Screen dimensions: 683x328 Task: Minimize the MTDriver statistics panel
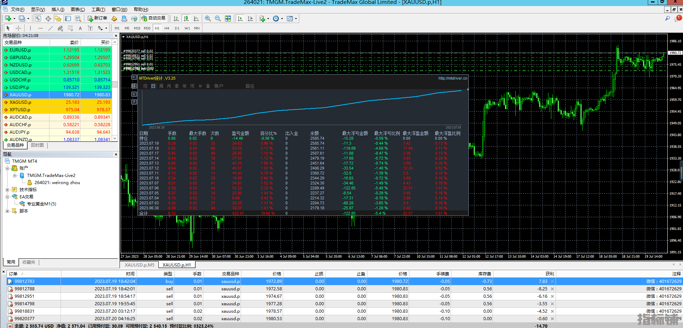pyautogui.click(x=134, y=77)
